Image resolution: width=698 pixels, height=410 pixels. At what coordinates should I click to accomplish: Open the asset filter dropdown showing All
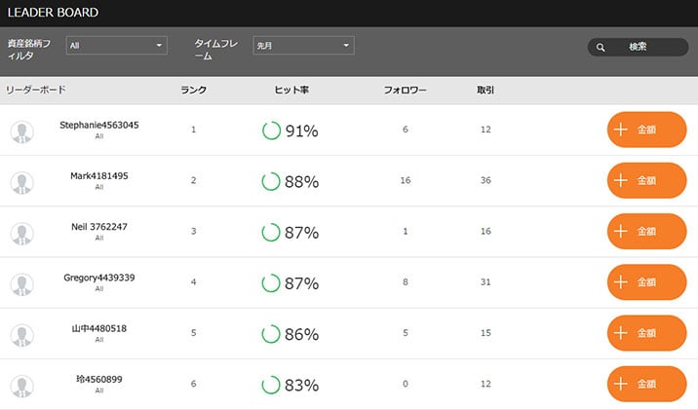[x=117, y=46]
